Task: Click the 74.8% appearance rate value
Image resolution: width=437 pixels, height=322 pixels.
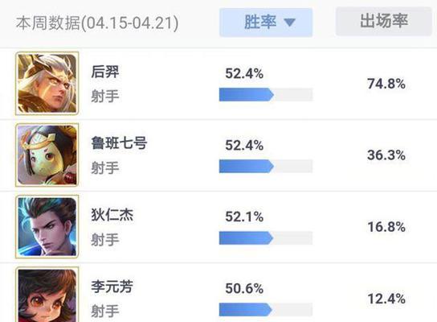Action: click(386, 84)
